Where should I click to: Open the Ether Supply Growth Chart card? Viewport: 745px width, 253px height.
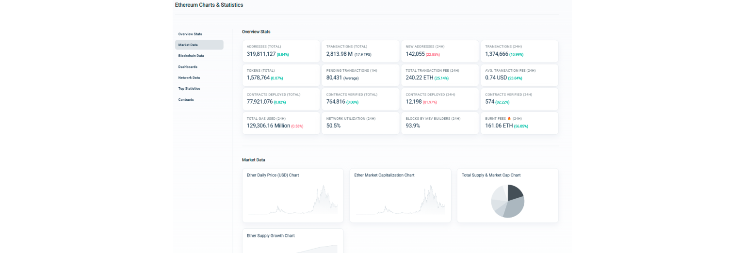tap(293, 241)
